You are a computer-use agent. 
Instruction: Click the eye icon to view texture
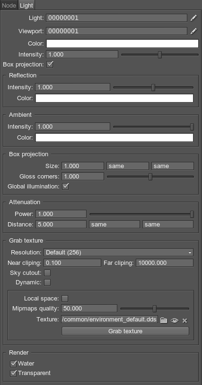175,320
